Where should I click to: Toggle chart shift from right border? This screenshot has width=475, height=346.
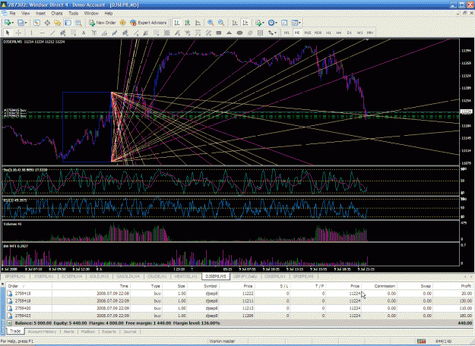click(245, 23)
